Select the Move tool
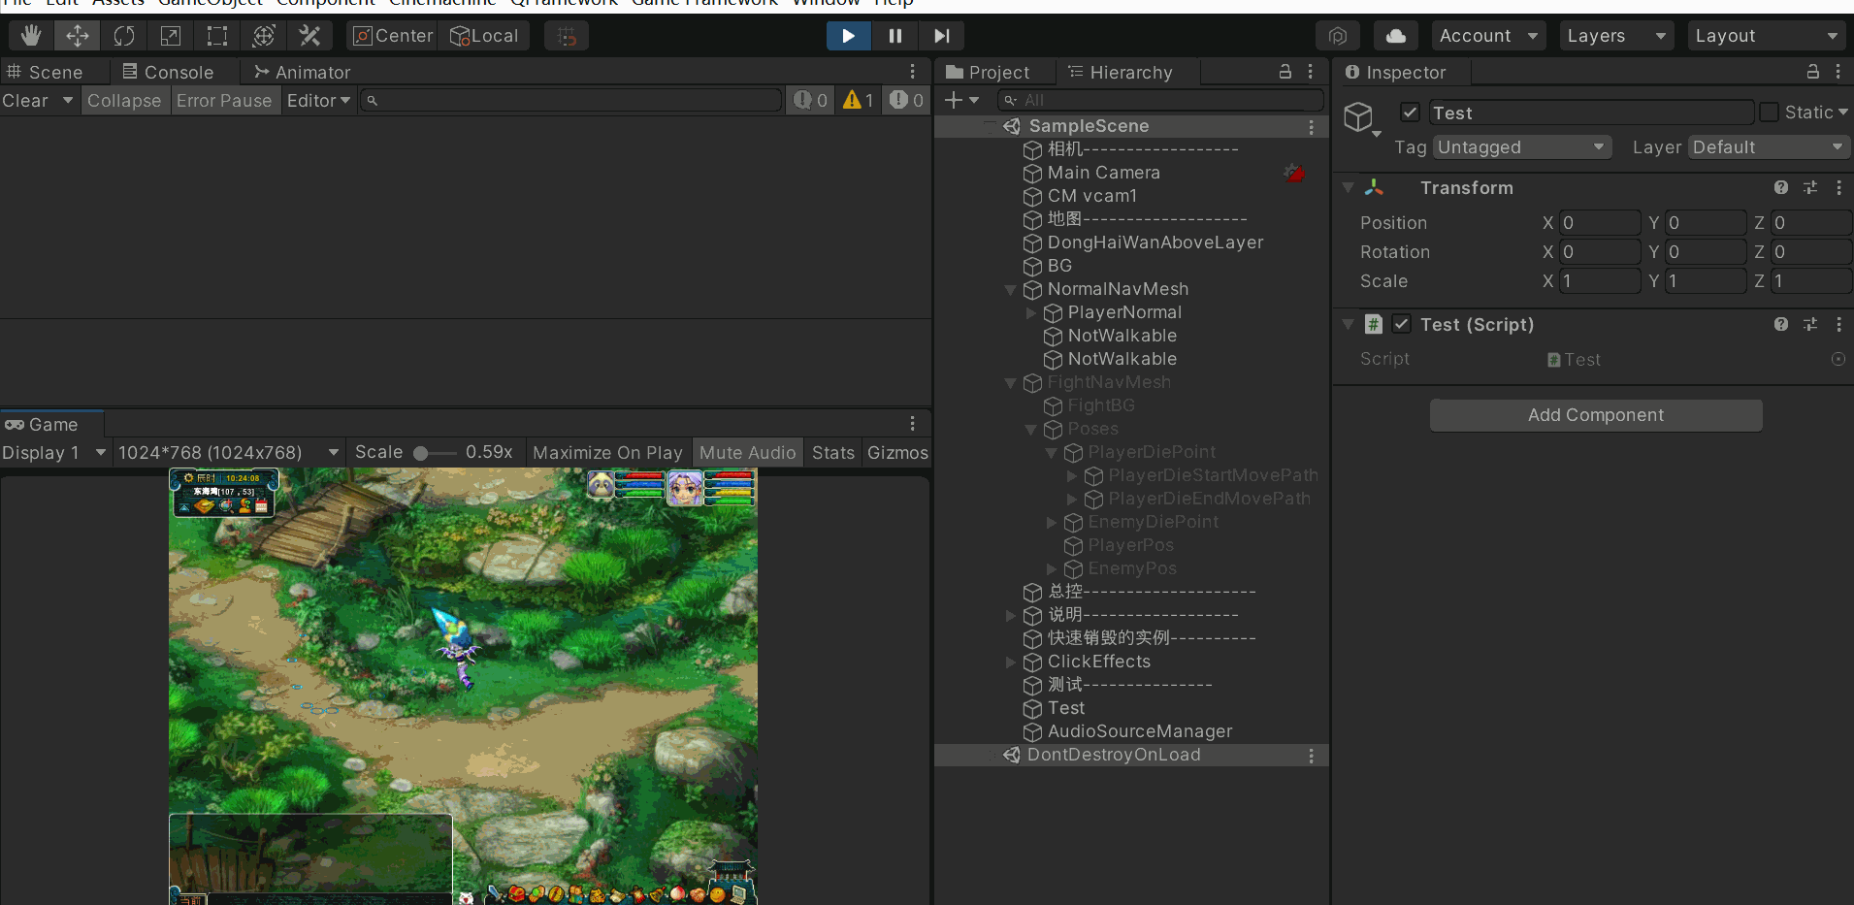Viewport: 1854px width, 905px height. point(78,36)
